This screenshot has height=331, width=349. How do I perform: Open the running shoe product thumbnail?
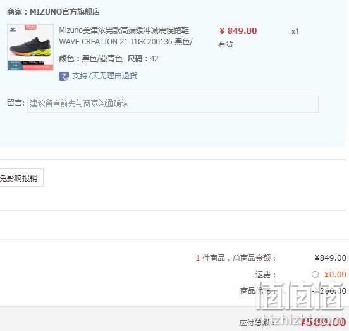(x=30, y=47)
